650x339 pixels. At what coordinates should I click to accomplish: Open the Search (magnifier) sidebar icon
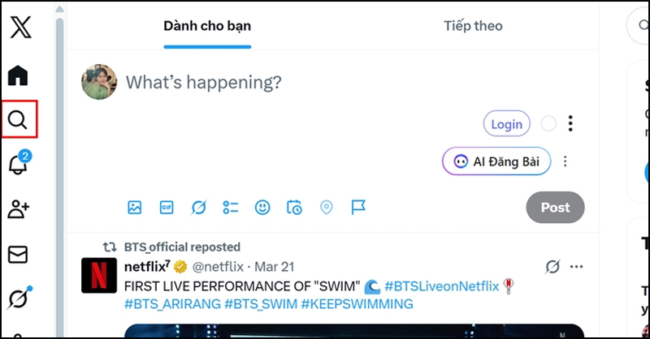click(18, 120)
